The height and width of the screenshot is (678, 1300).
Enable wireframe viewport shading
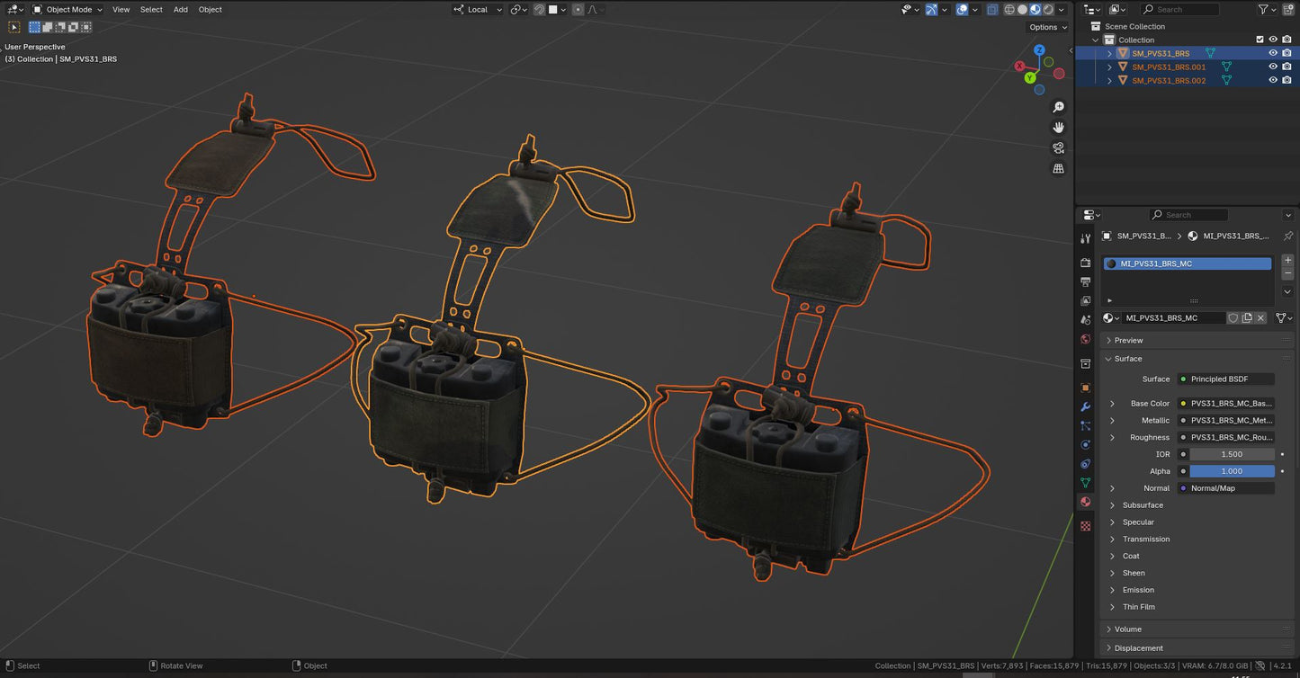[x=1009, y=10]
